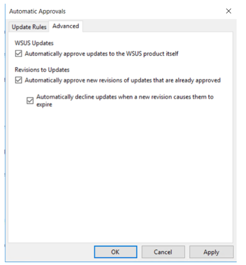Click the OK button

(115, 252)
